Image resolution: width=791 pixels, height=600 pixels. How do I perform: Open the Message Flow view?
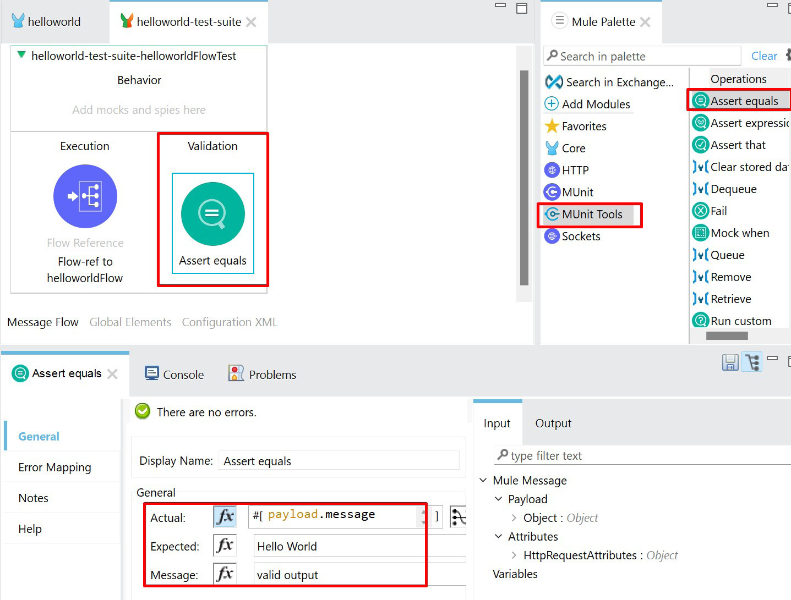tap(43, 322)
